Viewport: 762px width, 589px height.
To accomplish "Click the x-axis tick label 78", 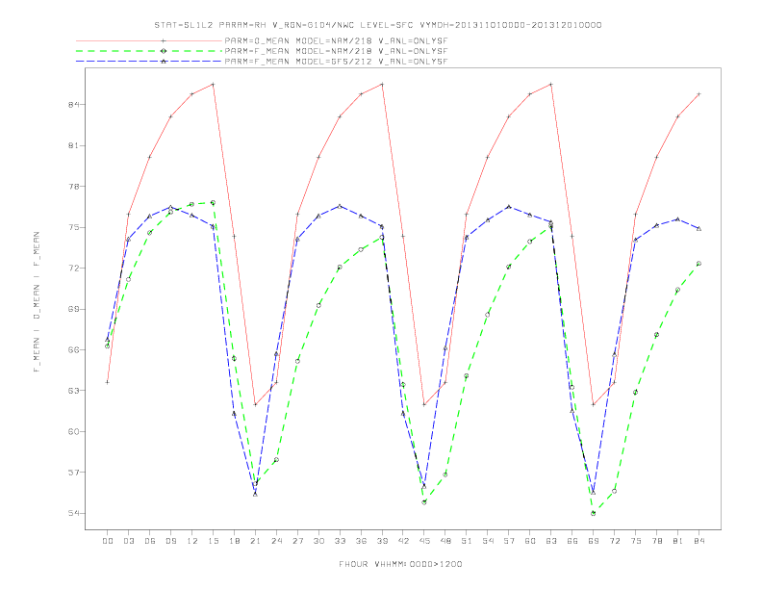I will tap(656, 541).
